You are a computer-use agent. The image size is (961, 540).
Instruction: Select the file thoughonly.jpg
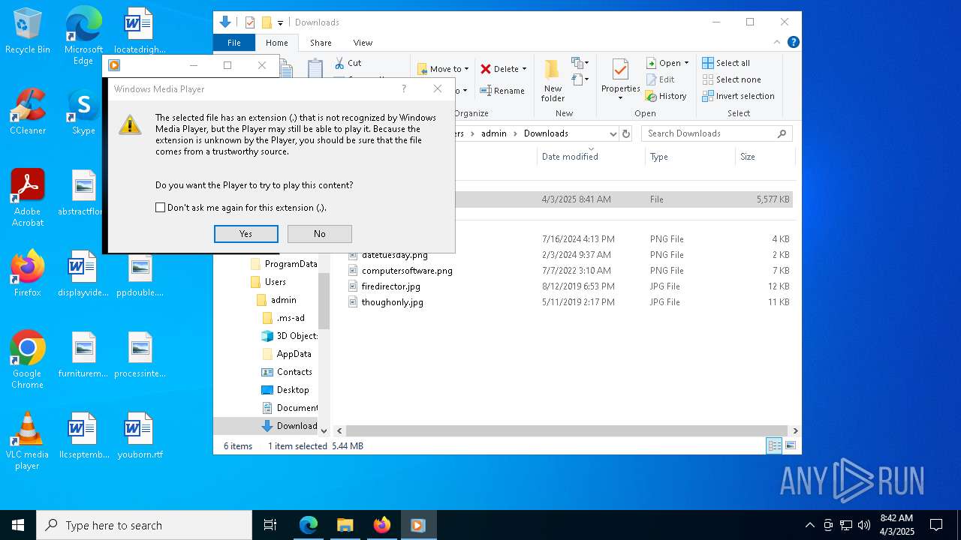pos(392,302)
